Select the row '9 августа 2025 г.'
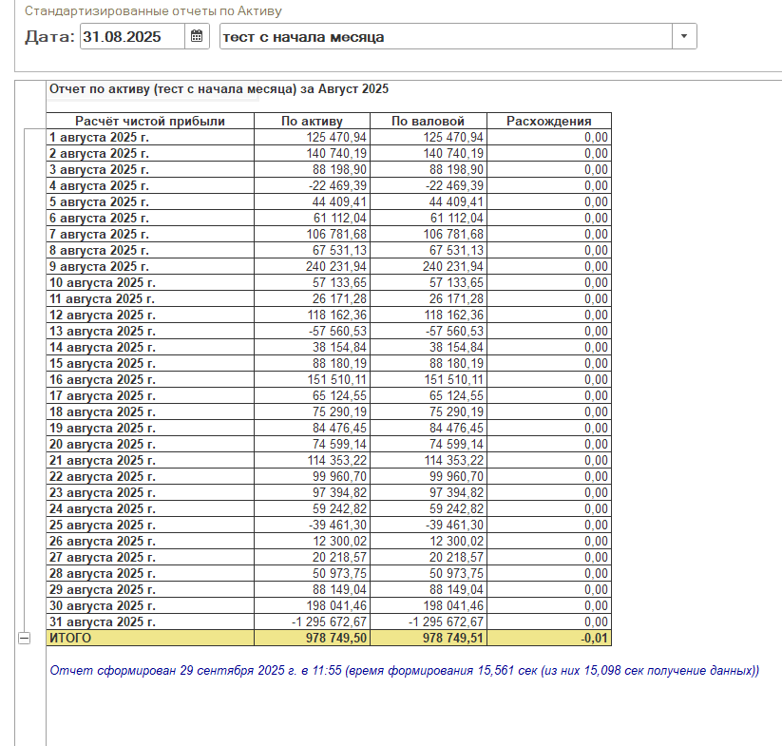Viewport: 782px width, 746px height. coord(329,266)
